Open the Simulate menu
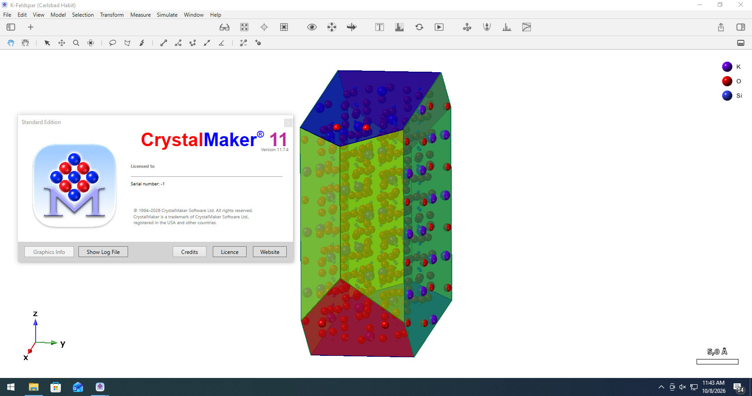Viewport: 752px width, 396px height. tap(167, 15)
